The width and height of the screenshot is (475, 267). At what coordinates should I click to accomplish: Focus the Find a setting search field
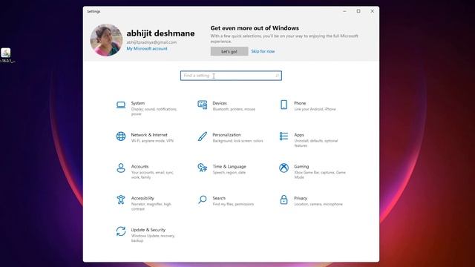pyautogui.click(x=231, y=76)
